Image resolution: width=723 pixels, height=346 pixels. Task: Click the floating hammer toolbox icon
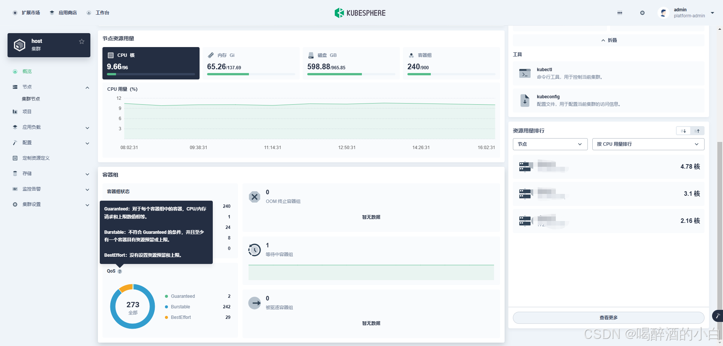[717, 316]
